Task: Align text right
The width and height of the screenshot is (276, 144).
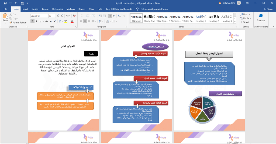Action: (x=89, y=21)
